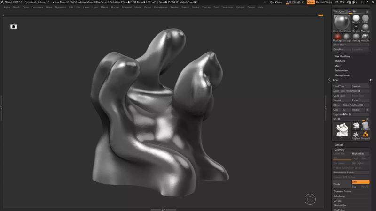Click the See-through slider in the title bar
Screen dimensions: 376x211
tap(295, 2)
